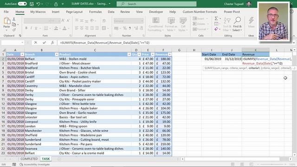Open the File tab
Image resolution: width=297 pixels, height=167 pixels.
tap(6, 12)
